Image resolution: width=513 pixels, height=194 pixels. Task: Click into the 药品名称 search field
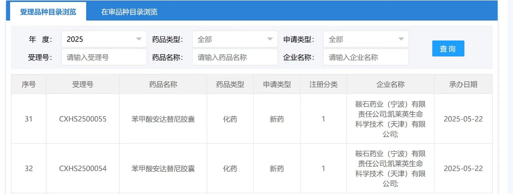(235, 57)
